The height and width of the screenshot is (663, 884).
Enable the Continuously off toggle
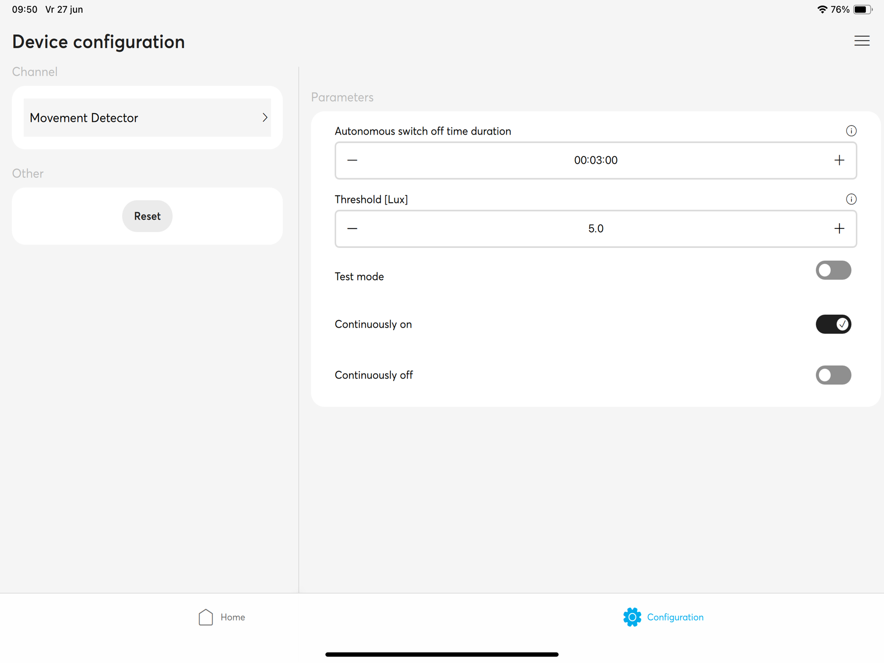tap(833, 375)
